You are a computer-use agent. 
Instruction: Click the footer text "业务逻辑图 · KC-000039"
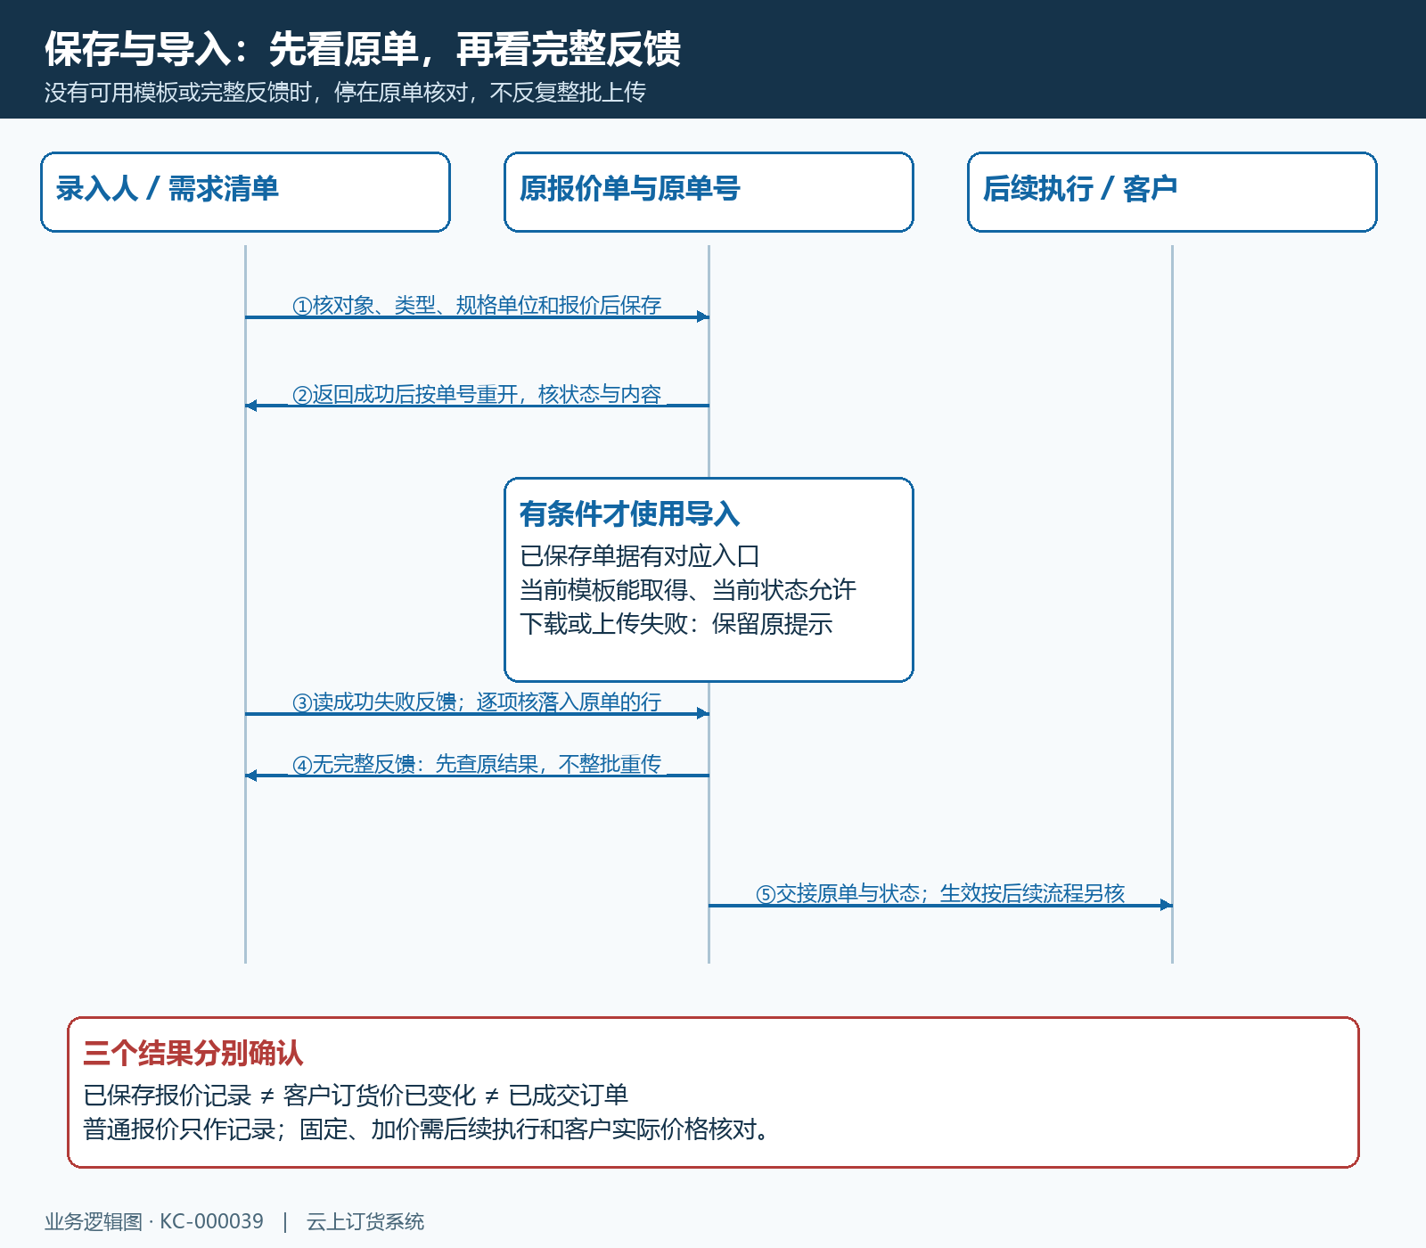click(154, 1221)
